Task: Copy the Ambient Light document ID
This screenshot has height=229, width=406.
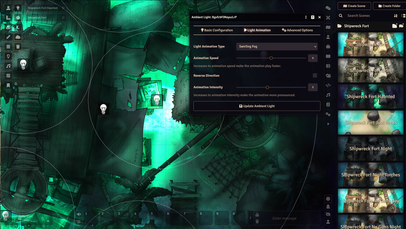Action: pyautogui.click(x=313, y=17)
